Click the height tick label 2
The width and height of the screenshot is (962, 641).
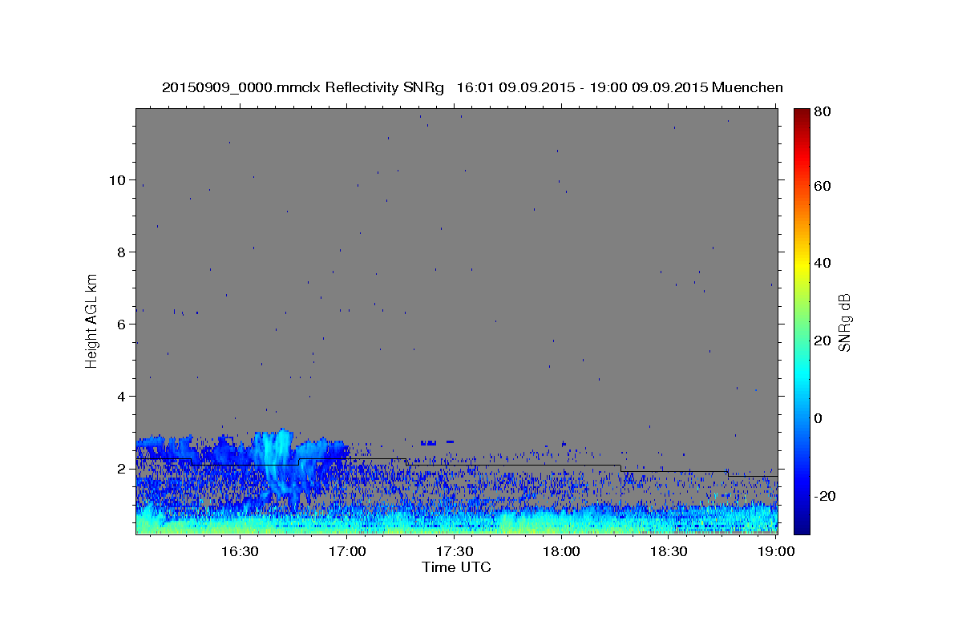(x=121, y=469)
